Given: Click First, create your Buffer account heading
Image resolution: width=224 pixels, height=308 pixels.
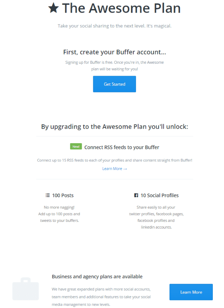Looking at the screenshot, I should (115, 52).
